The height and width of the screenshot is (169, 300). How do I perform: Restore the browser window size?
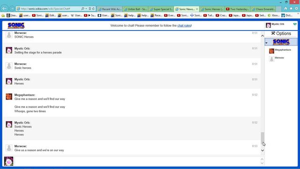(x=286, y=2)
